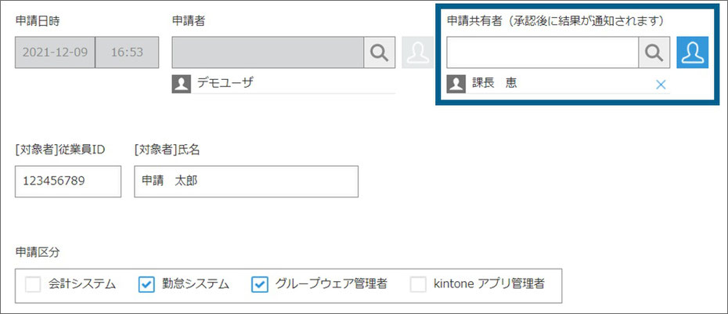Click the time field showing 16:53
This screenshot has height=314, width=728.
coord(127,52)
